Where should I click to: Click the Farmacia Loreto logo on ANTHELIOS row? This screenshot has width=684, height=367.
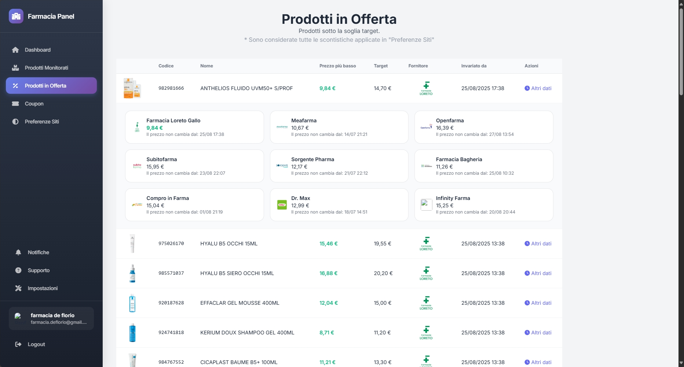coord(426,88)
